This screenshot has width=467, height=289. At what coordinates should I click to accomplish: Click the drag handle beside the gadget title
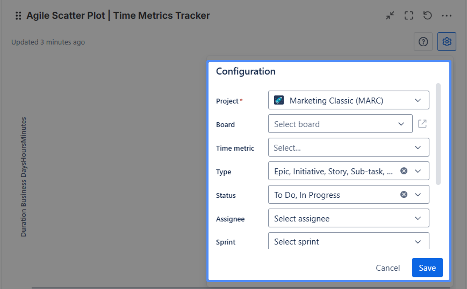pyautogui.click(x=18, y=16)
